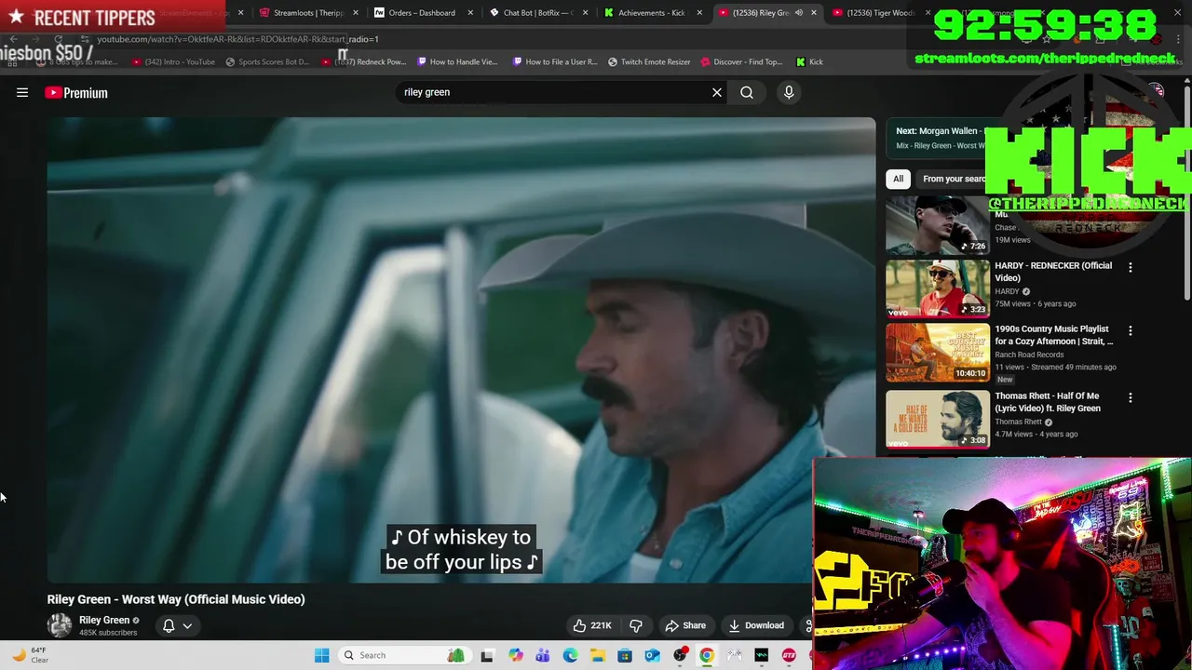This screenshot has height=670, width=1192.
Task: Click 'HARDY - REDNECKER (Official Video)' title
Action: (x=1053, y=272)
